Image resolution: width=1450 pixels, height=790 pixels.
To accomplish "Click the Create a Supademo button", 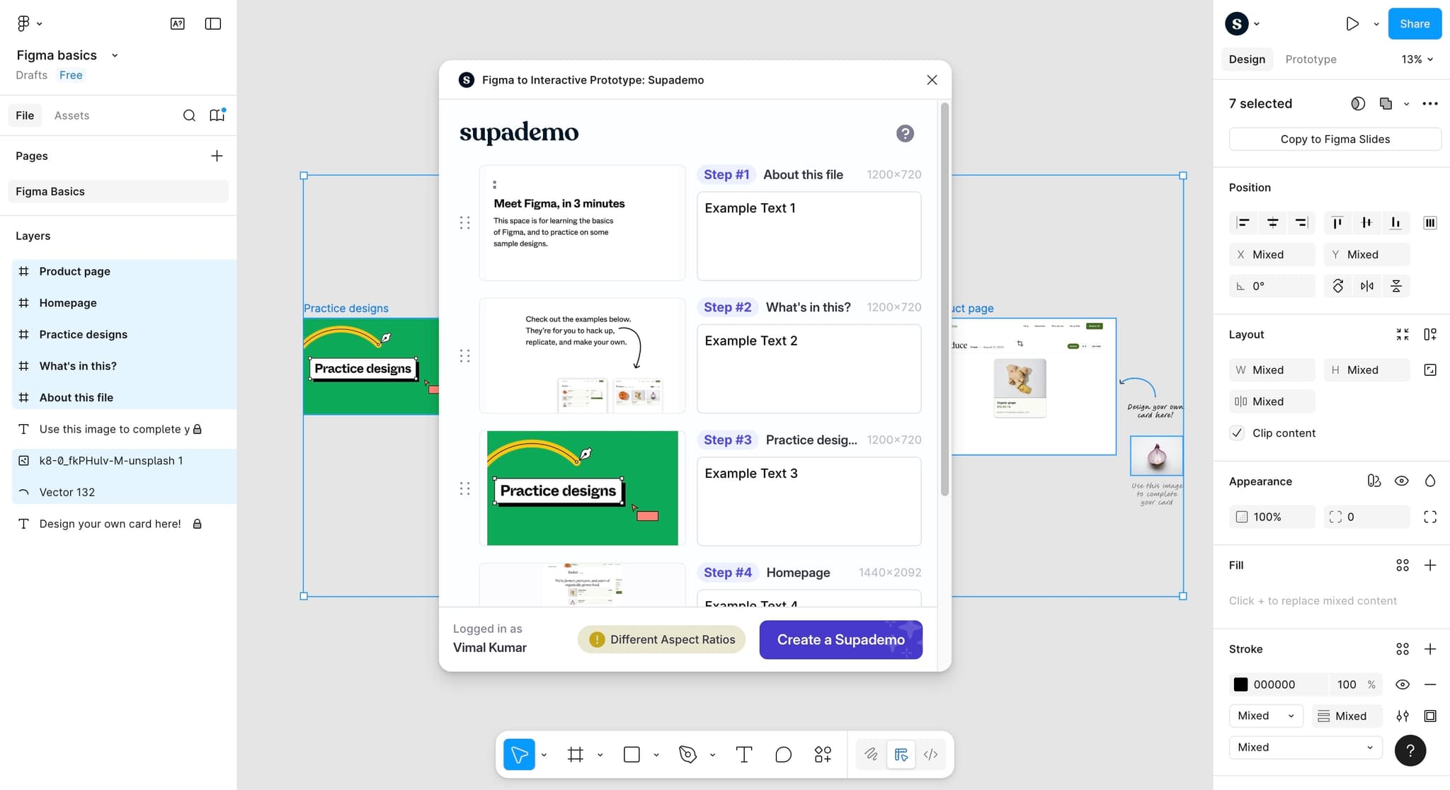I will coord(840,640).
